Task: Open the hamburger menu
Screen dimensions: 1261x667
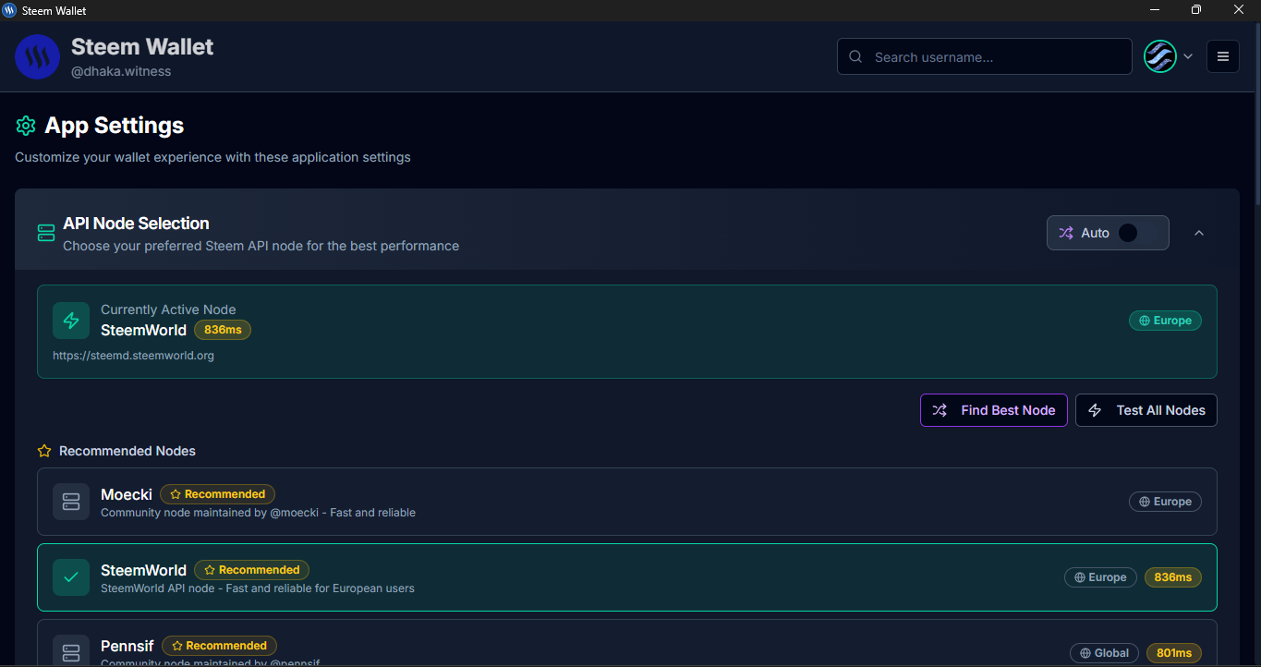Action: (1223, 56)
